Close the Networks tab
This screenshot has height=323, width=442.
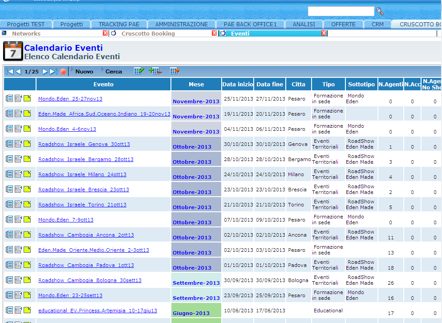point(105,33)
